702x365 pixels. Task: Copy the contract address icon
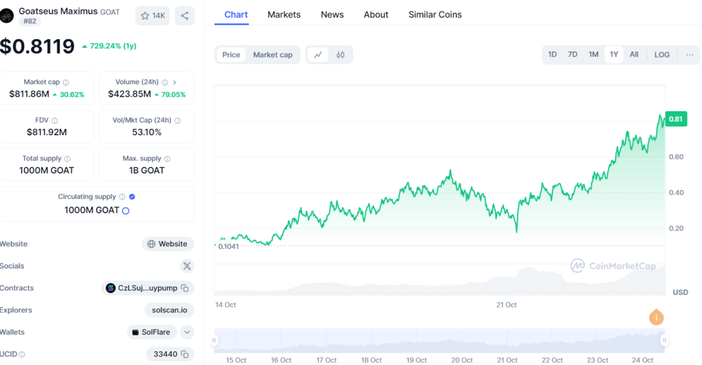(184, 288)
